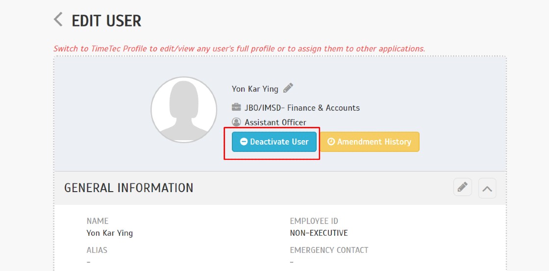Click the NON-EXECUTIVE employee ID value
Viewport: 549px width, 271px height.
(319, 233)
